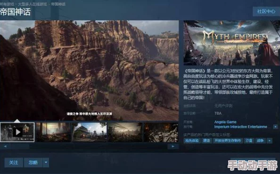The height and width of the screenshot is (174, 280).
Task: Click the thumbnail strip scrollbar handle
Action: pyautogui.click(x=20, y=146)
